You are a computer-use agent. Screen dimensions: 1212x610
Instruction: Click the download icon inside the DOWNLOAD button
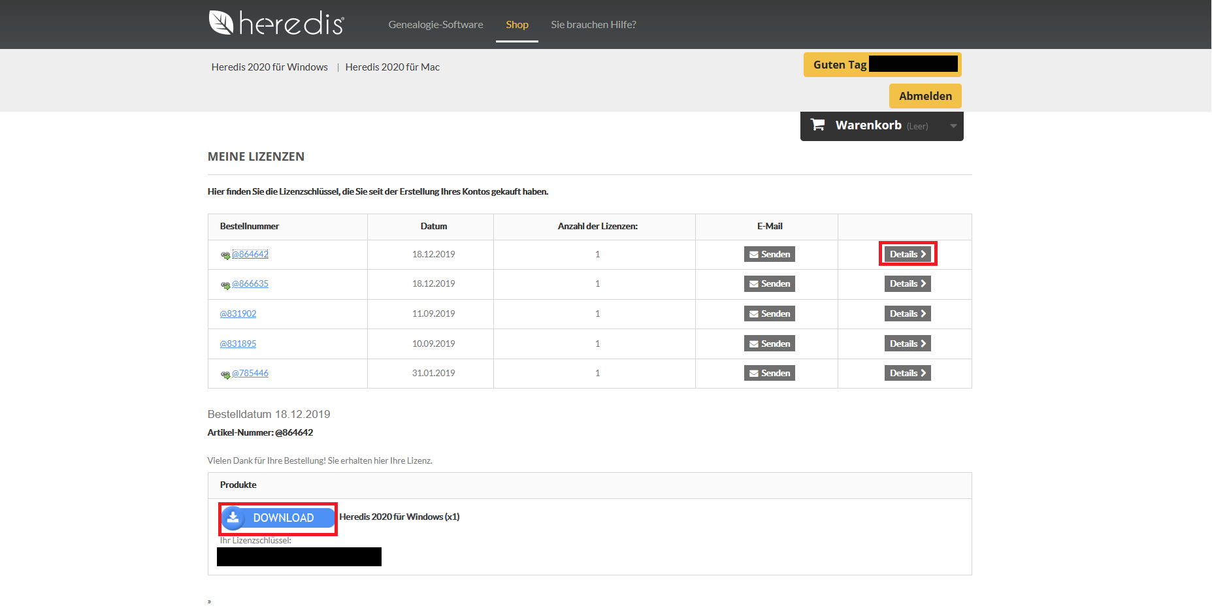(x=234, y=517)
